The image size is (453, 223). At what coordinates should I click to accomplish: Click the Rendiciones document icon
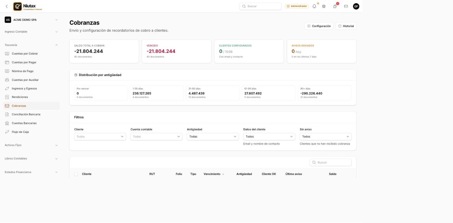coord(7,97)
